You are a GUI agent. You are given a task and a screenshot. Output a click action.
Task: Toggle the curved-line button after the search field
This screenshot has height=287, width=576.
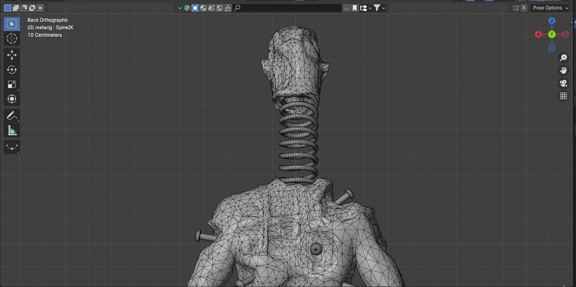coord(346,8)
